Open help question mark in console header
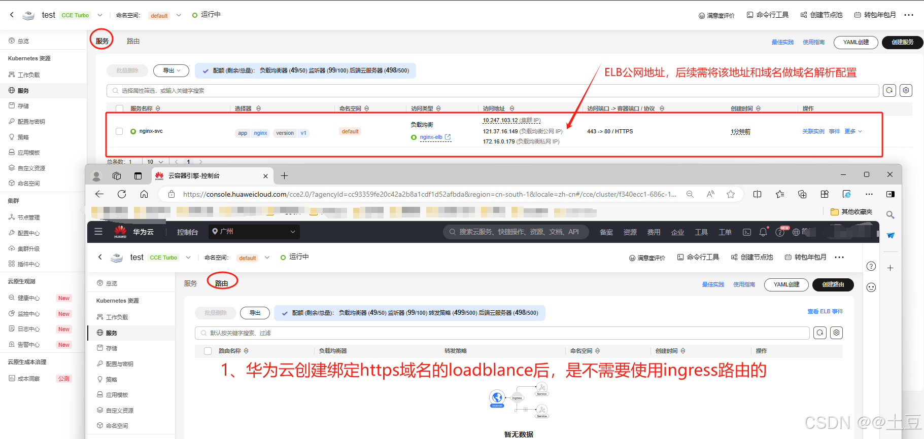 [780, 232]
